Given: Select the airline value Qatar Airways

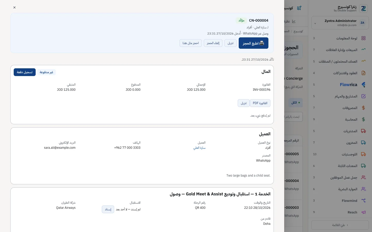Looking at the screenshot, I should coord(66,208).
